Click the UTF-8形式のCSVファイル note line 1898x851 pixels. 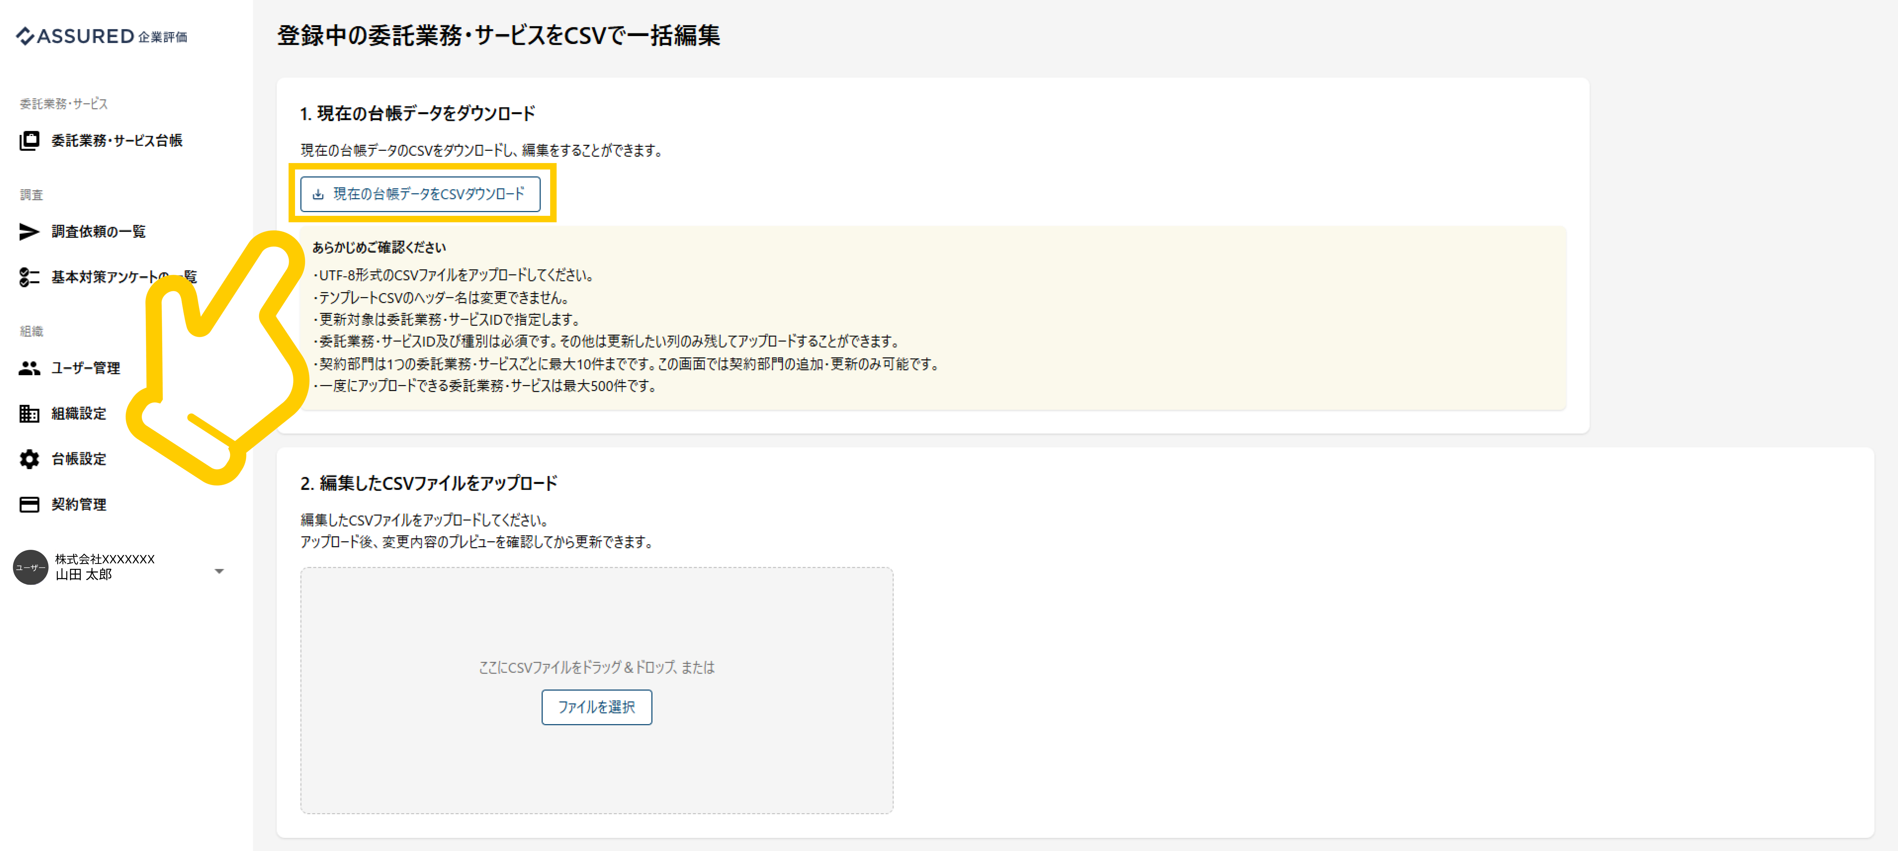pos(454,276)
